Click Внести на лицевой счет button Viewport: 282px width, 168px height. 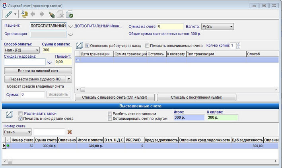(38, 71)
